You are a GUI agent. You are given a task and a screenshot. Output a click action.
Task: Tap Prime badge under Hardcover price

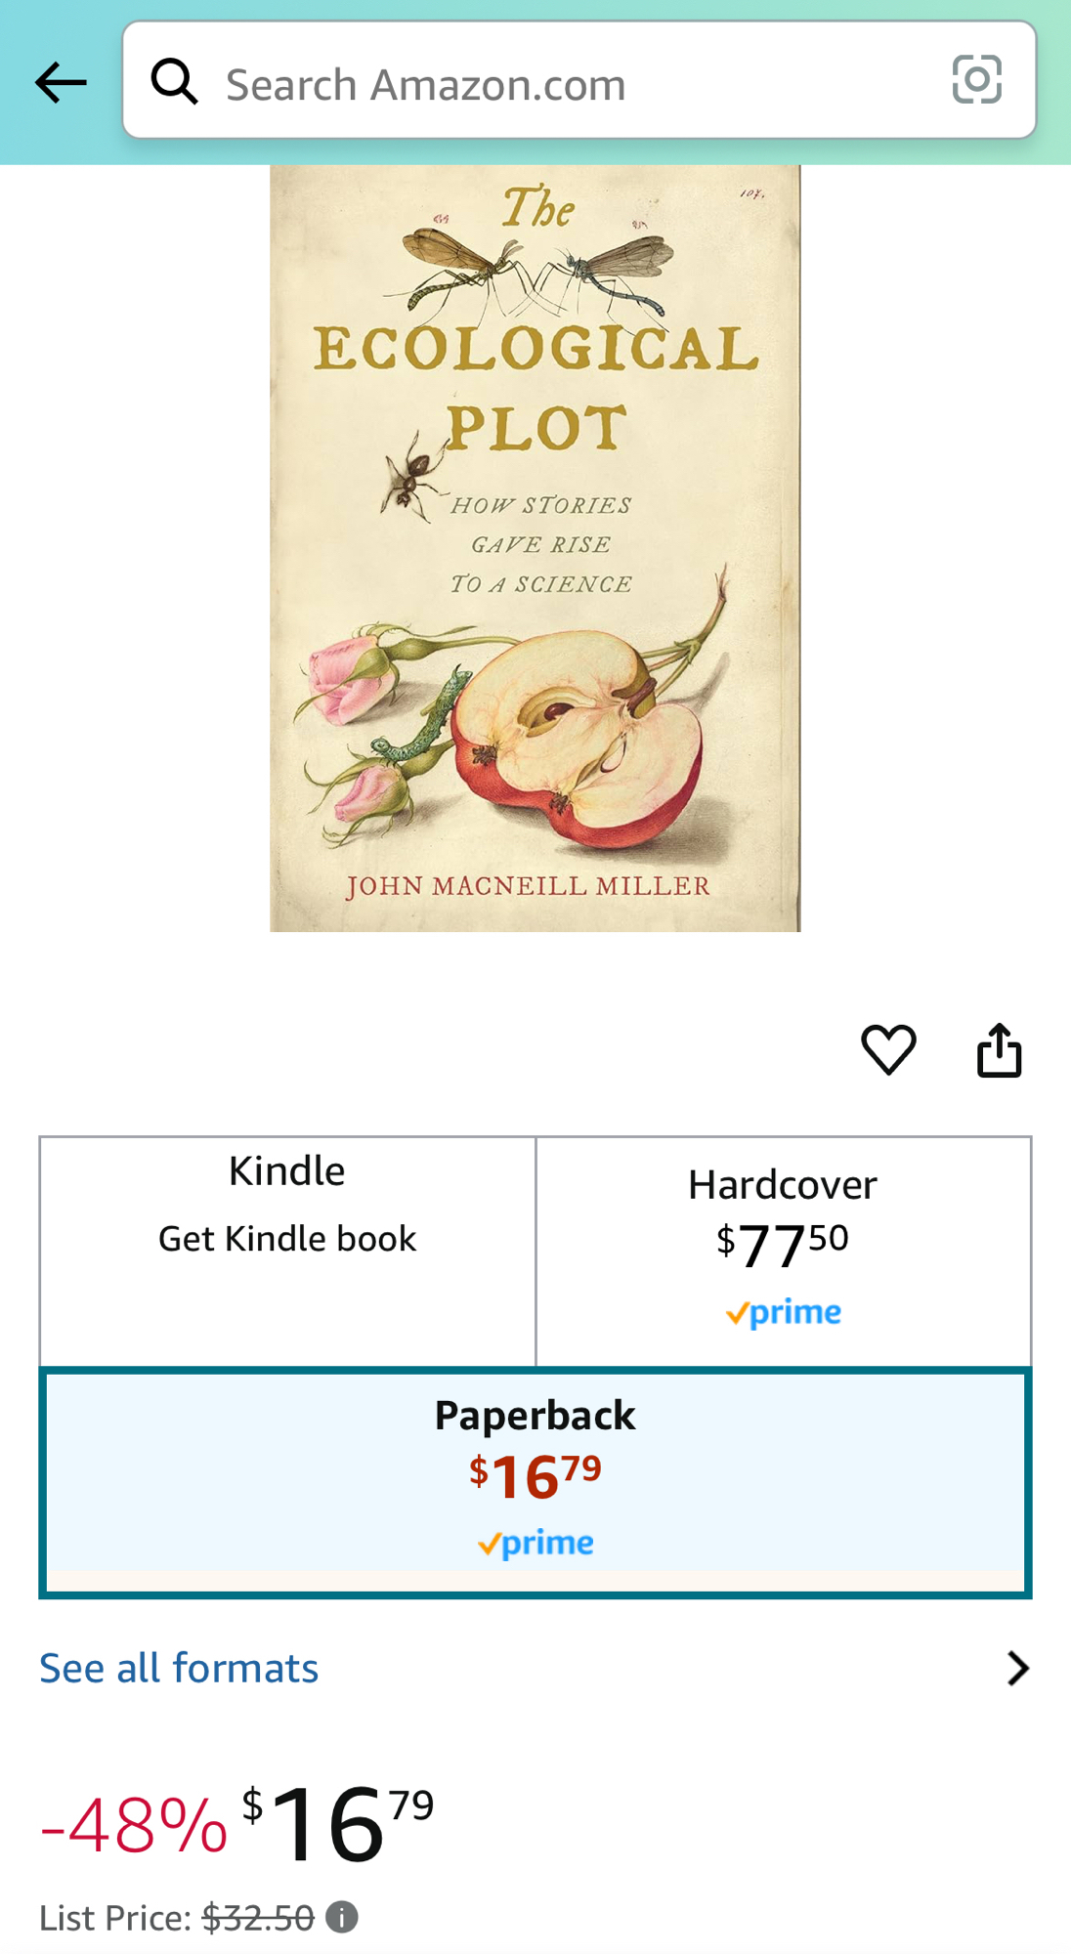[783, 1313]
